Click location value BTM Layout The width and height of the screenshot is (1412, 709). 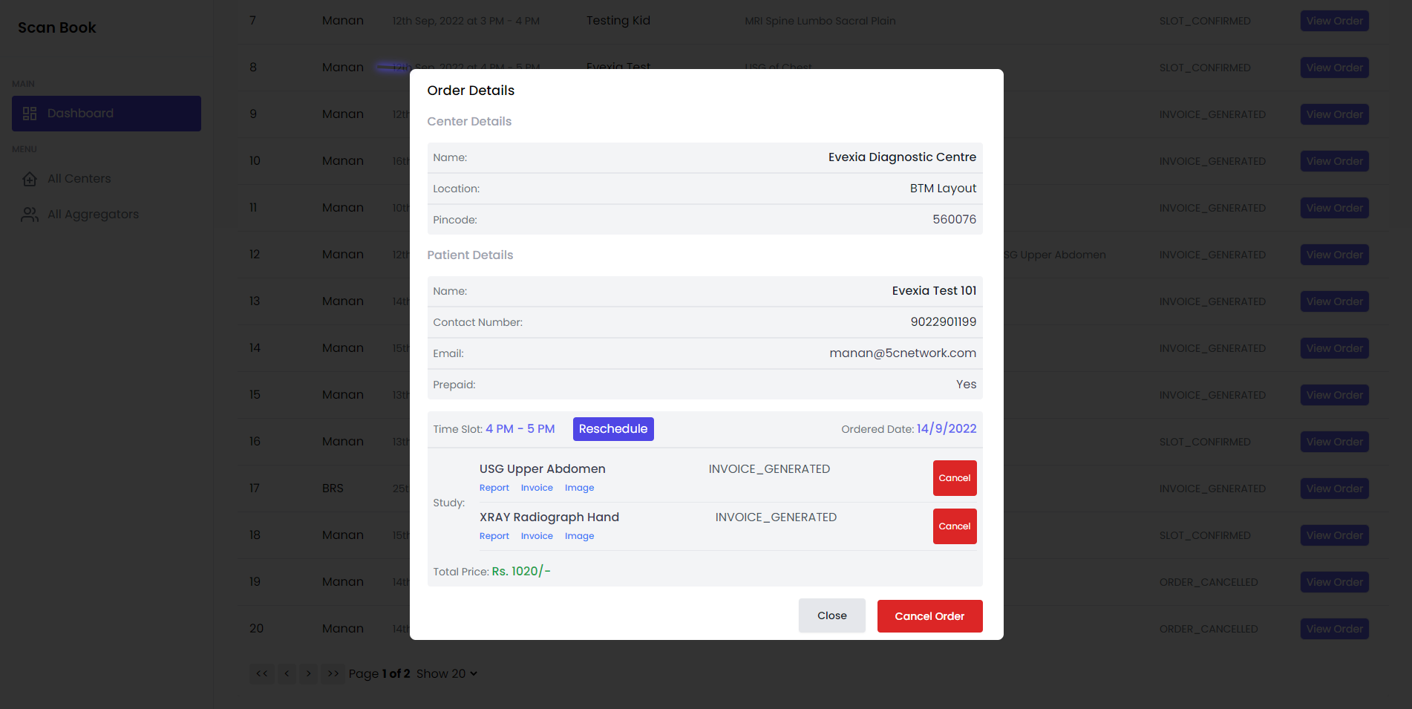[944, 189]
